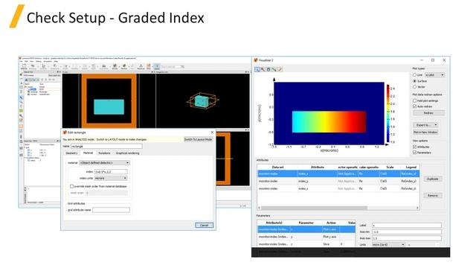The width and height of the screenshot is (476, 268).
Task: Select the zoom magnifier tool in Visualizer toolbar
Action: tap(257, 69)
